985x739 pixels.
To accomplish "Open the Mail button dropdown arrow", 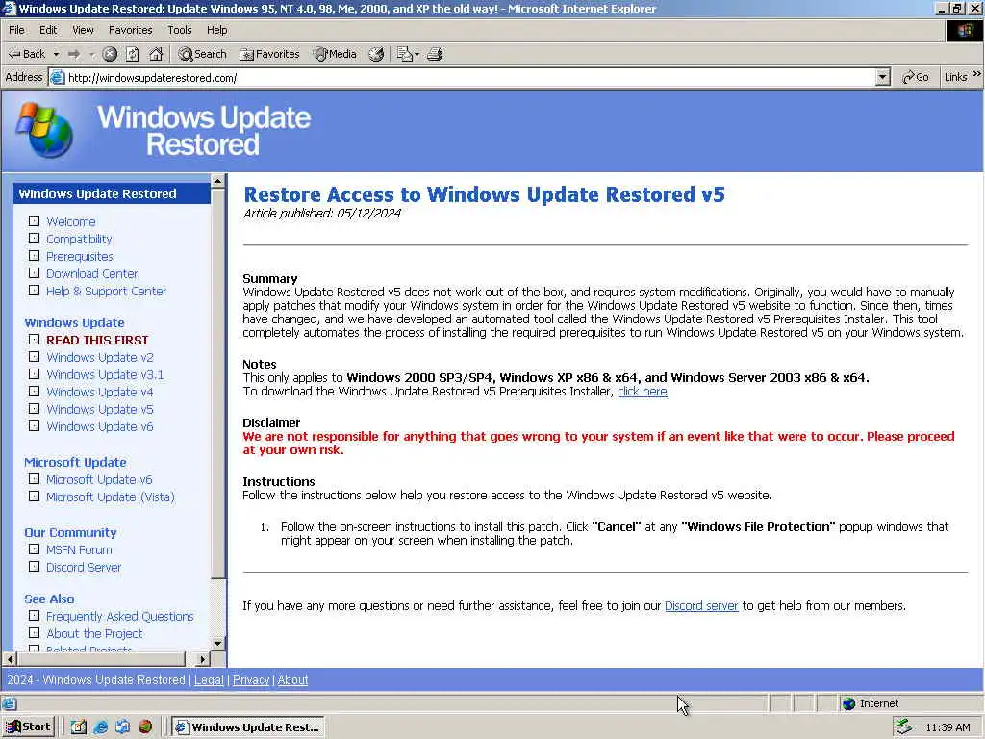I will click(x=417, y=54).
